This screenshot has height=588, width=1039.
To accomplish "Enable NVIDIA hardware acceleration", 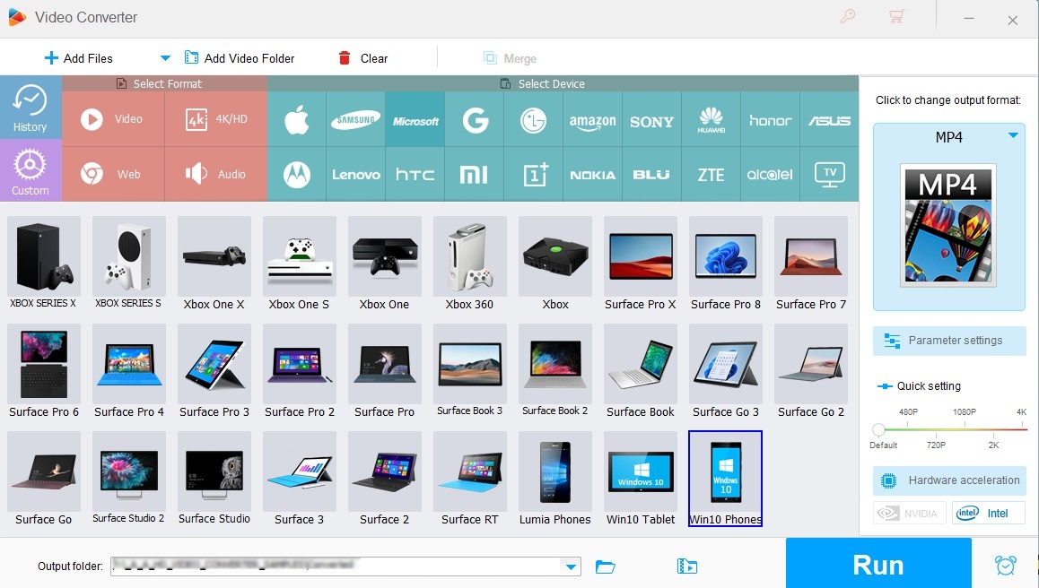I will 910,514.
